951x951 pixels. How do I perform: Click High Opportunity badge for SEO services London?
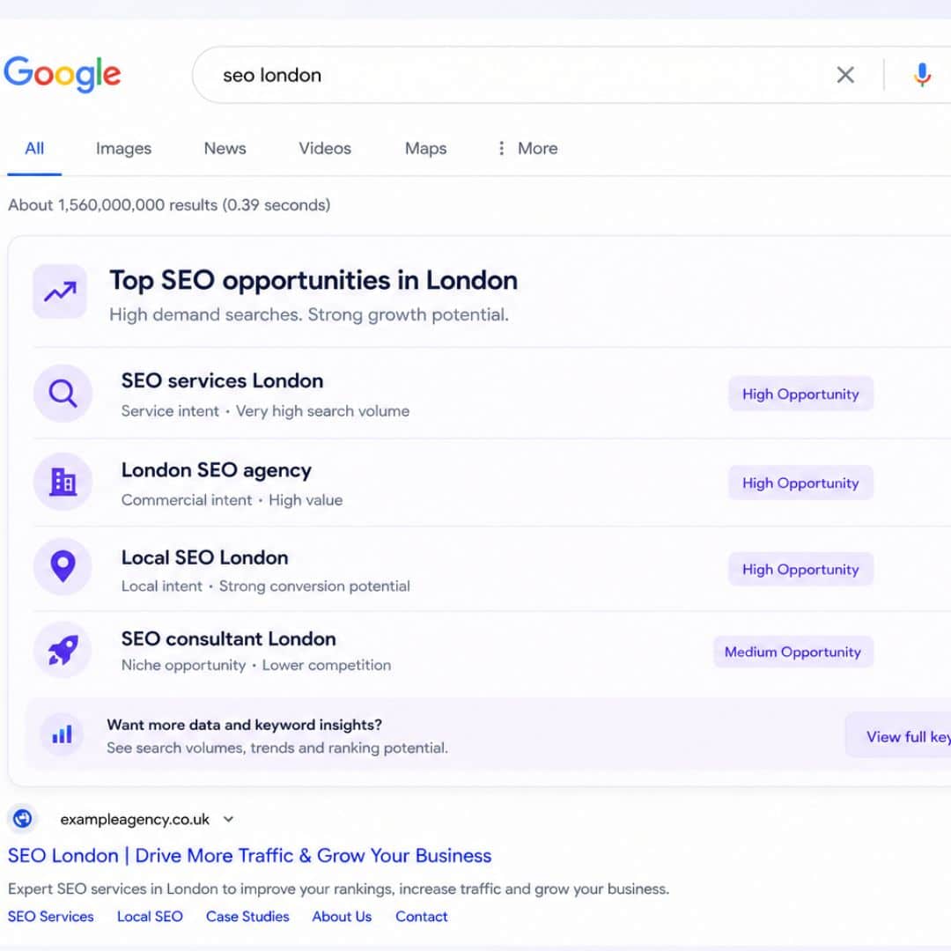click(x=800, y=394)
